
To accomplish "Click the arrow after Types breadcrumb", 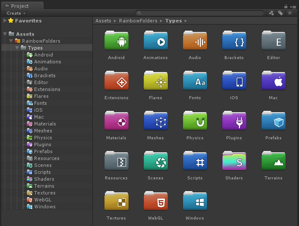I will click(x=186, y=21).
